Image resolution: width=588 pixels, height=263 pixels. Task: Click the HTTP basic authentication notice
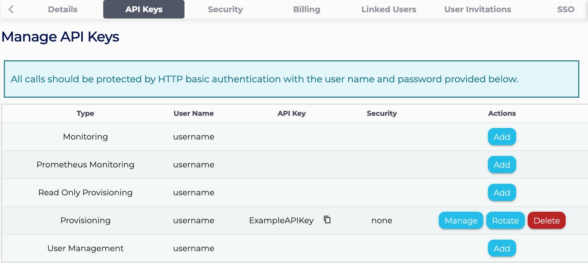click(264, 79)
